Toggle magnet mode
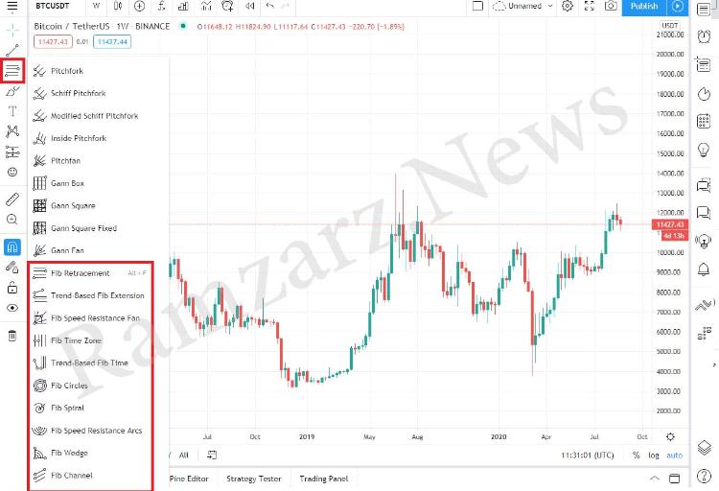719x491 pixels. tap(12, 247)
